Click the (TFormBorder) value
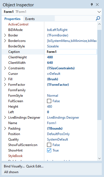Screen dimensions: 104x177 pyautogui.click(x=58, y=35)
